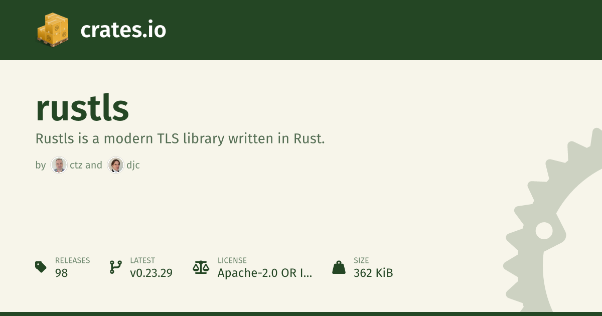This screenshot has width=602, height=316.
Task: Click the releases tag icon
Action: click(x=41, y=267)
